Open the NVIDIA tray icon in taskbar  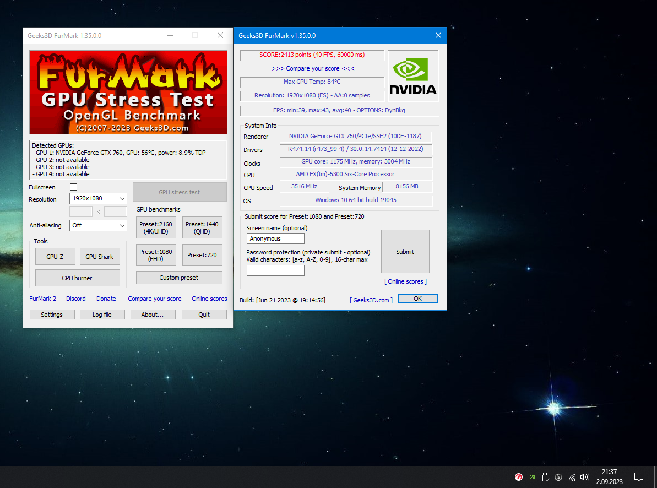[x=532, y=477]
